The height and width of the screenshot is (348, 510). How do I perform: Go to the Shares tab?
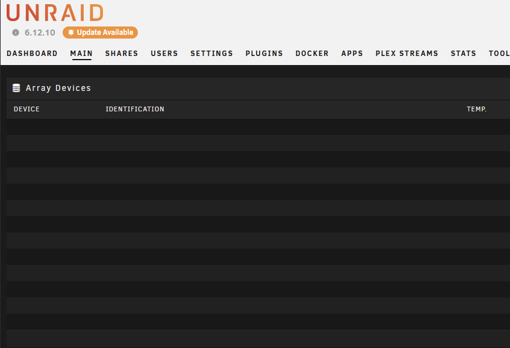122,54
